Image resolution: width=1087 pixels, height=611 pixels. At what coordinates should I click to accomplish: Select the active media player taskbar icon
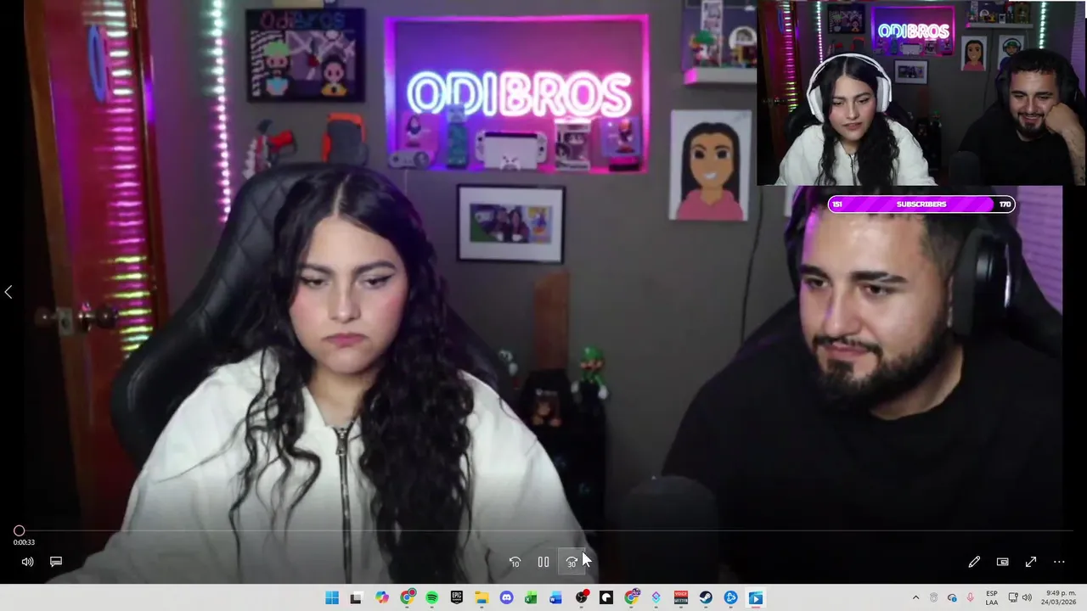[755, 598]
